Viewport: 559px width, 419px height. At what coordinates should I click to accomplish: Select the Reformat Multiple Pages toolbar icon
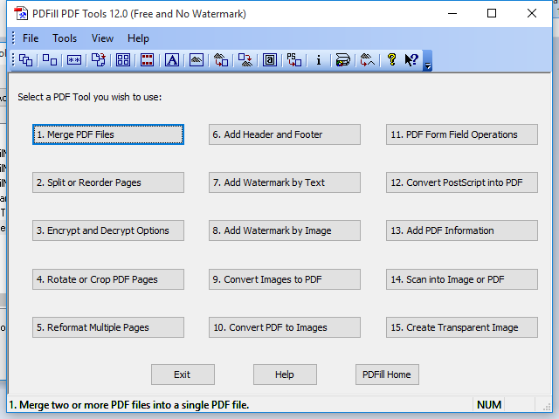pos(123,60)
